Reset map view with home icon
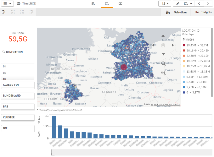 pyautogui.click(x=163, y=45)
